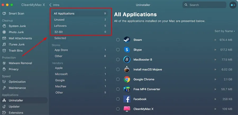Viewport: 238px width, 115px height.
Task: Expand Install macOS Mojave details arrow
Action: (x=215, y=69)
